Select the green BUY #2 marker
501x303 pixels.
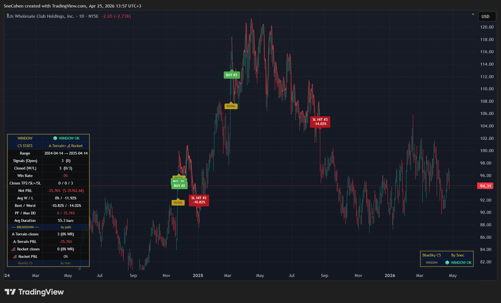pyautogui.click(x=179, y=186)
